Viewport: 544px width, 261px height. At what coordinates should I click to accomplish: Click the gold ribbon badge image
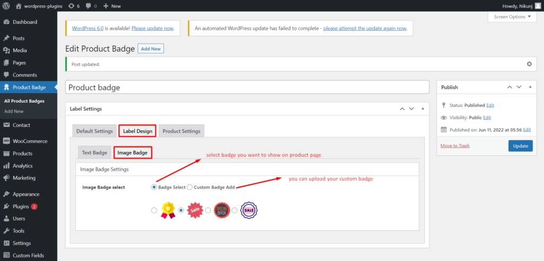168,211
